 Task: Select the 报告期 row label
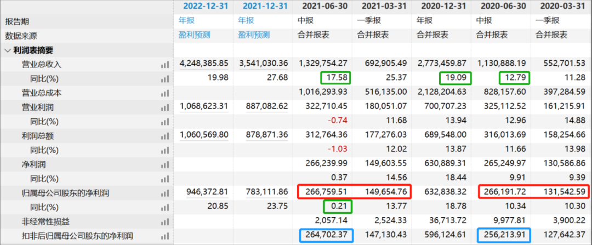(18, 21)
